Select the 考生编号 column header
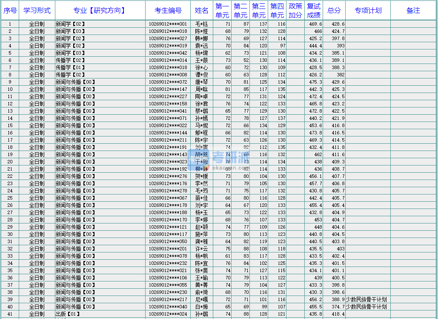The width and height of the screenshot is (438, 319). click(x=168, y=11)
